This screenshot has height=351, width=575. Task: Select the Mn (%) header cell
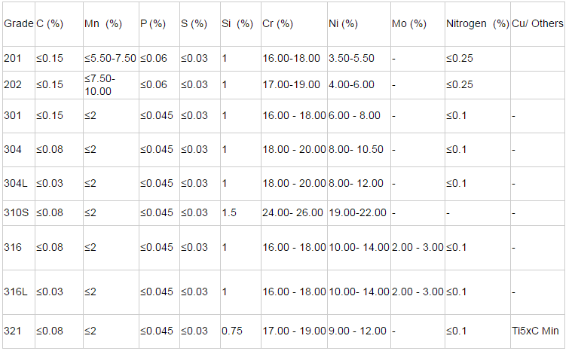[x=103, y=23]
